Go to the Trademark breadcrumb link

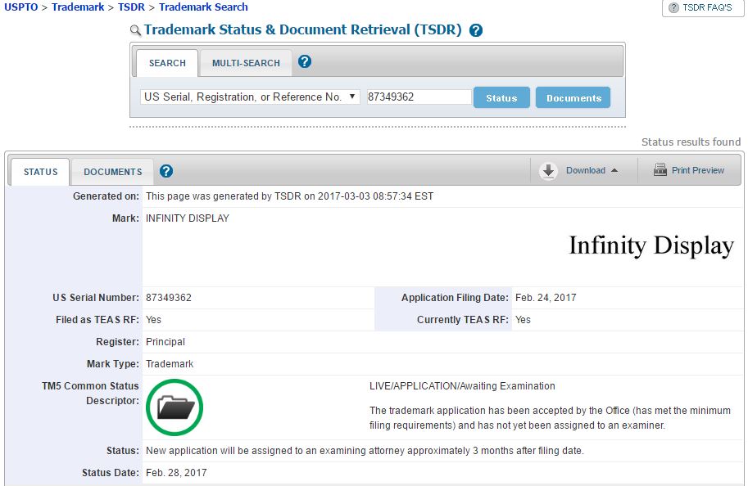78,7
